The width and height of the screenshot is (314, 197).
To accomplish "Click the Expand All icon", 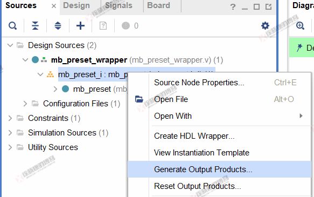I will 58,26.
